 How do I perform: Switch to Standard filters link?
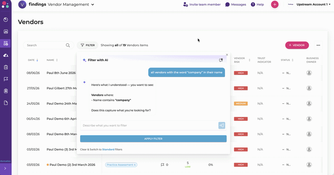coord(108,150)
